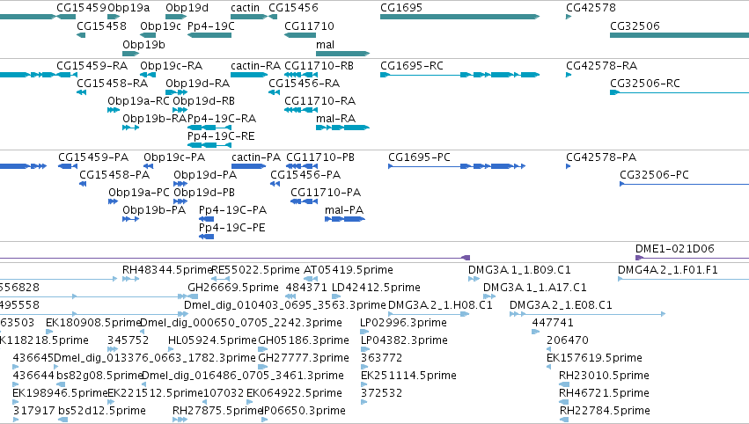This screenshot has width=749, height=424.
Task: Select the Obp19d-RB transcript label
Action: pos(204,101)
